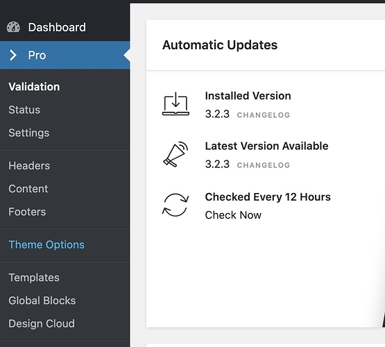
Task: Click the Pro chevron icon
Action: coord(13,56)
